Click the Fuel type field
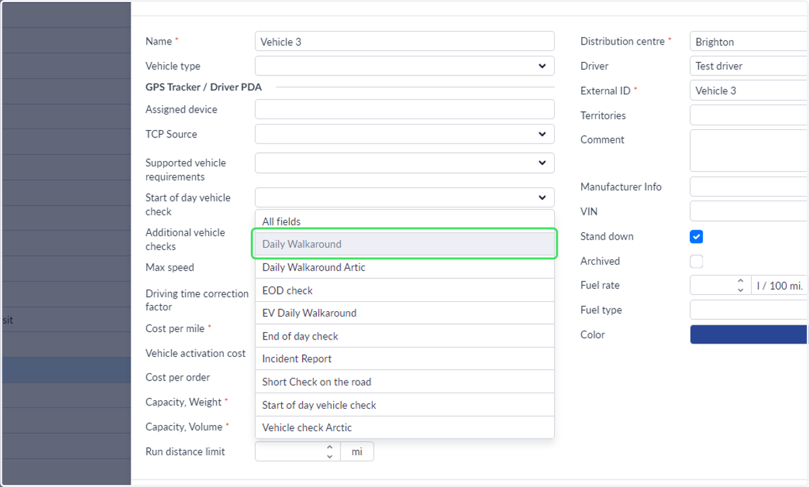The image size is (809, 487). click(x=749, y=310)
